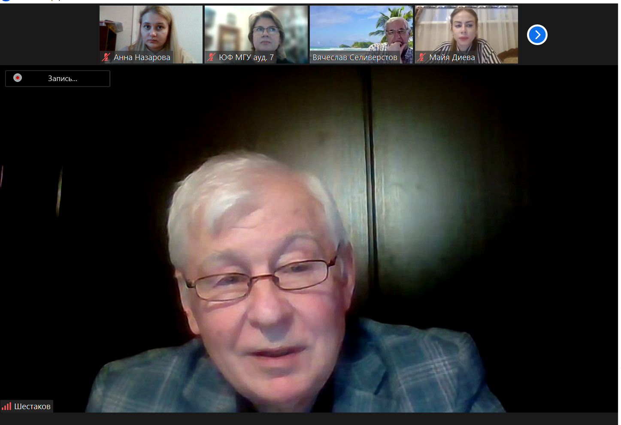The height and width of the screenshot is (425, 621).
Task: Click the signal strength icon beside Шестаков
Action: (x=6, y=406)
